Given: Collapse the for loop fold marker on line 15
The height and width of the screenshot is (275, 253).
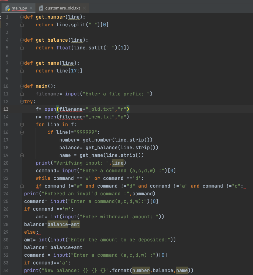Looking at the screenshot, I should point(22,125).
